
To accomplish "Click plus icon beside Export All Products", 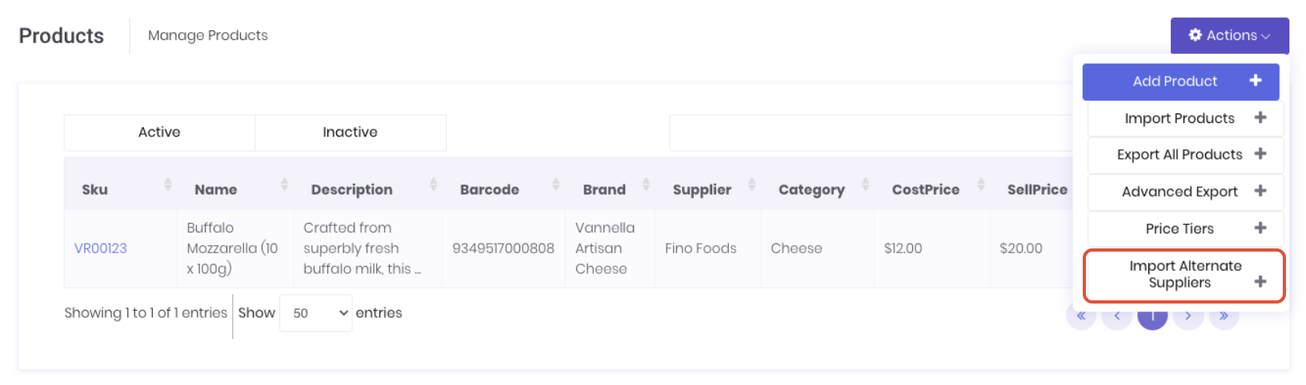I will [1260, 154].
